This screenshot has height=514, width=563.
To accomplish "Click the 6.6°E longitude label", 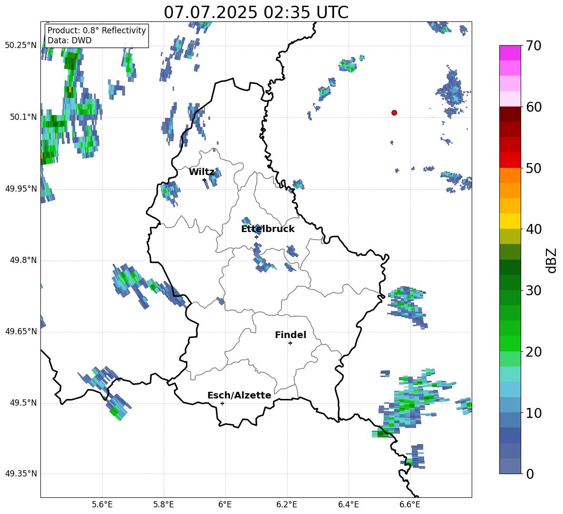I will pos(410,504).
